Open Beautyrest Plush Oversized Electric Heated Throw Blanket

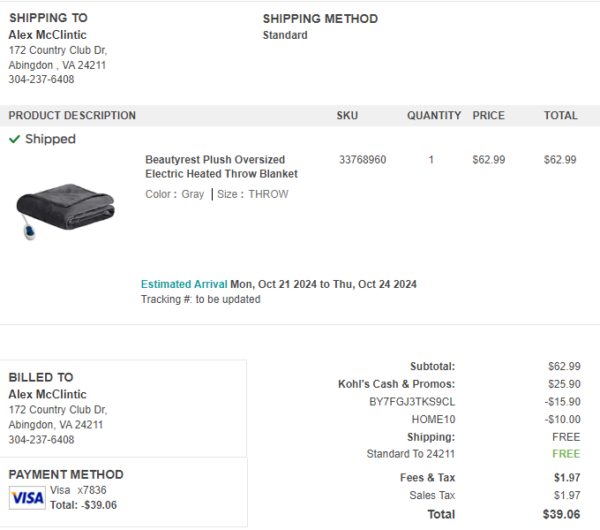[x=221, y=167]
